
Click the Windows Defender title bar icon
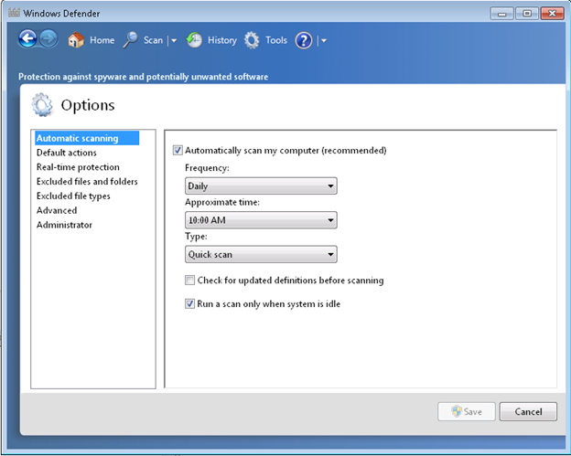14,13
